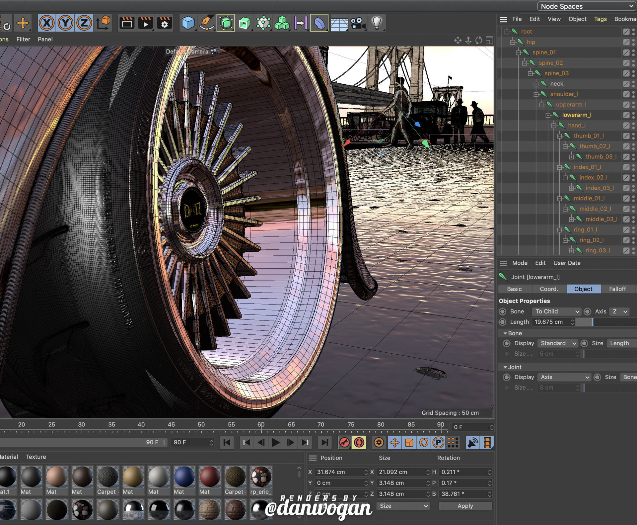Click the Spline Pen tool icon
Image resolution: width=637 pixels, height=525 pixels.
pos(207,23)
